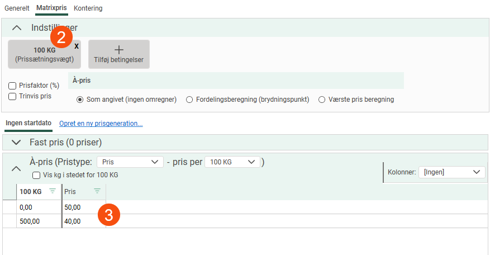Expand the Fast pris section
The height and width of the screenshot is (255, 490).
[17, 142]
